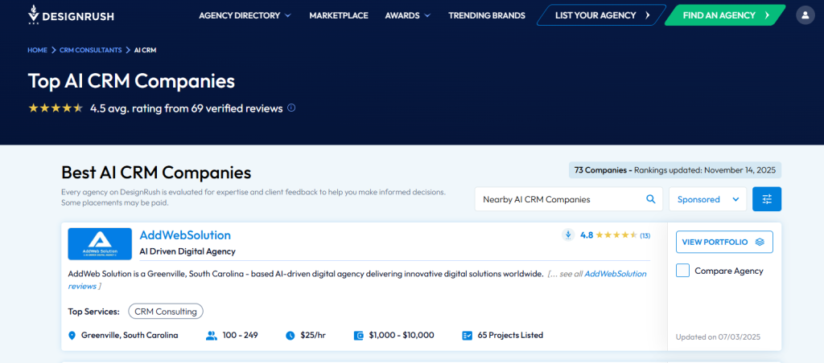Screen dimensions: 824x363
Task: Click the checklist icon beside 65 Projects Listed
Action: (468, 335)
